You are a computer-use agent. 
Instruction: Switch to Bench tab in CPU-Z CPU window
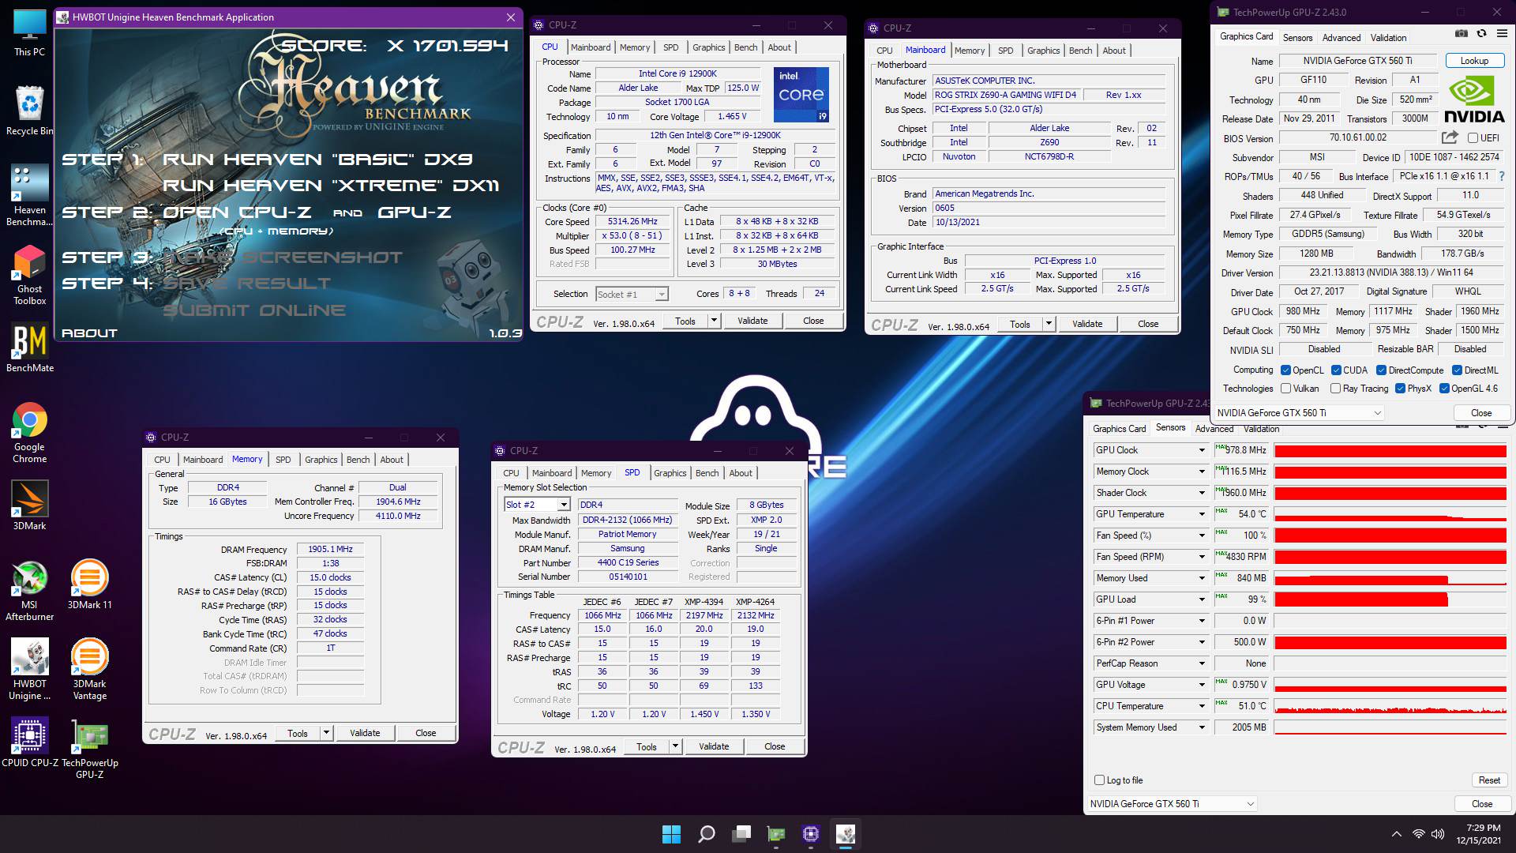pos(745,47)
